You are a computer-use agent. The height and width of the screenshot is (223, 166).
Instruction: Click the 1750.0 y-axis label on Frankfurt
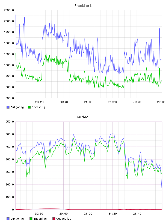click(x=9, y=32)
